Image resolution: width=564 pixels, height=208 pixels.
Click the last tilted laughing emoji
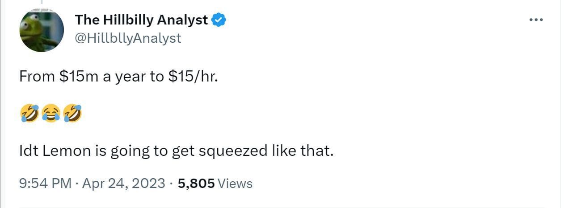click(72, 114)
